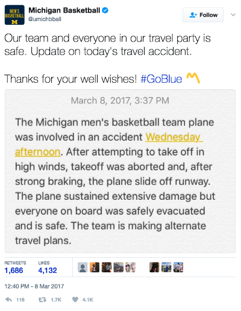Open the default gray silhouette liker avatar
241x311 pixels.
83,268
